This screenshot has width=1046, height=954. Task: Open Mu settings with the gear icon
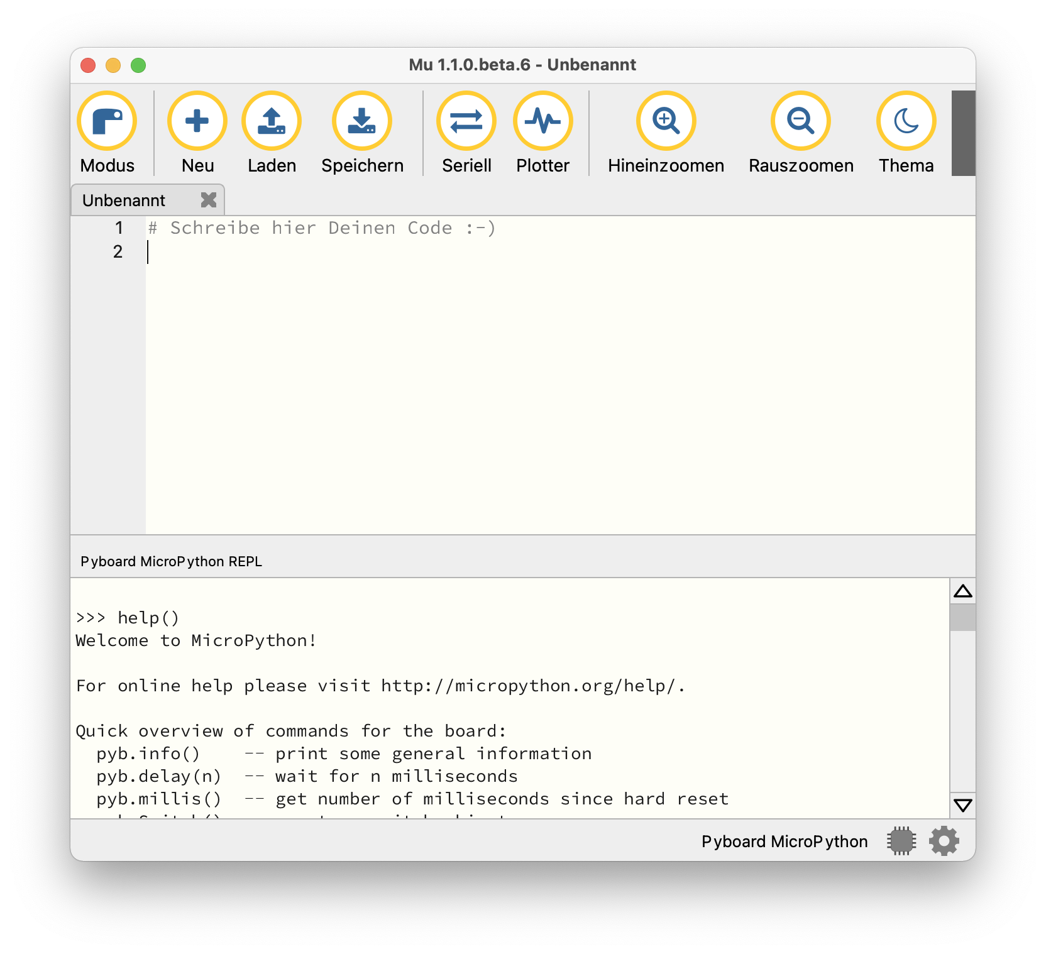[x=944, y=841]
